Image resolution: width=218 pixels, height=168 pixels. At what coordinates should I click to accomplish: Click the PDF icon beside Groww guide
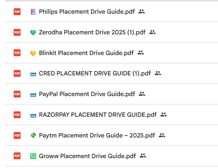click(x=17, y=156)
